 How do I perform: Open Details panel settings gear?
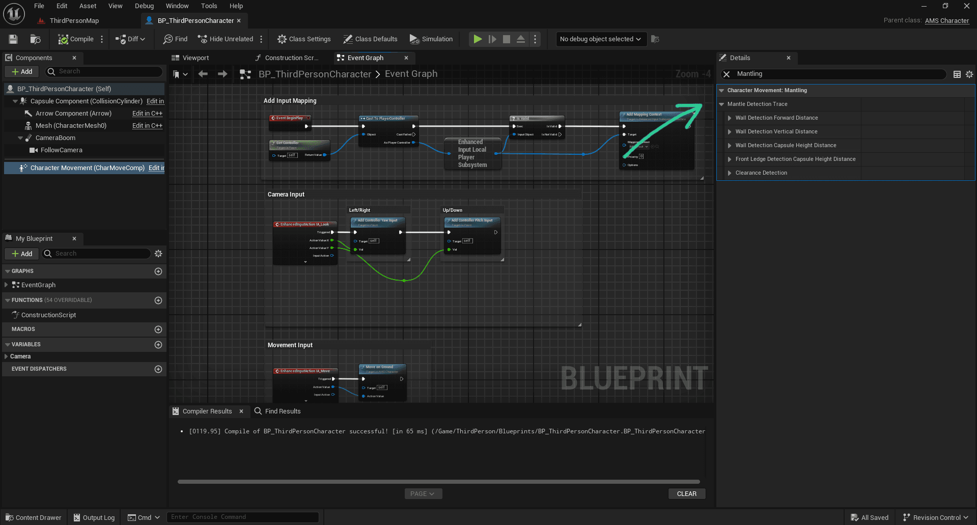click(969, 74)
